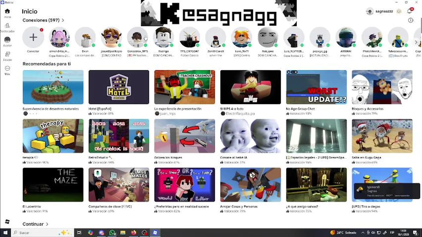Click the Conectar plus button
Viewport: 422px width, 237px height.
[x=33, y=37]
